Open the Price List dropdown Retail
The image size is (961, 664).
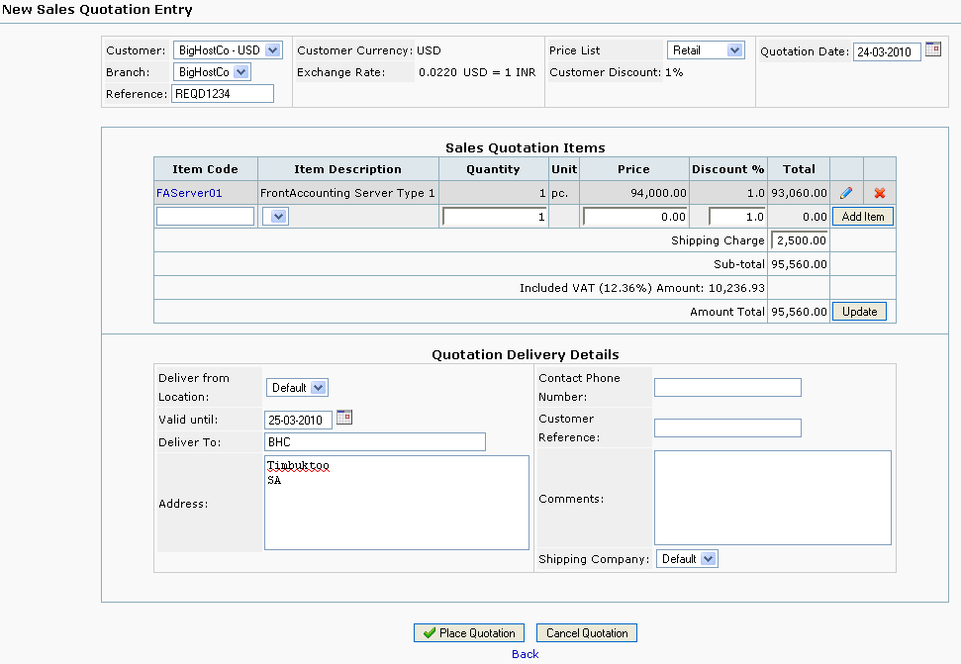click(706, 50)
